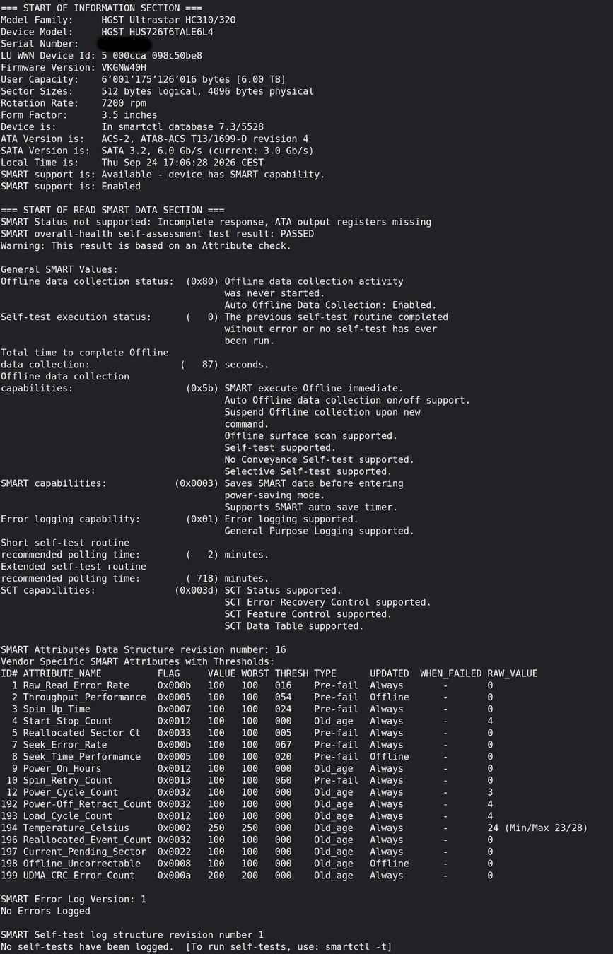Click the 'Power_On_Hours' attribute name
The height and width of the screenshot is (954, 613).
click(62, 768)
